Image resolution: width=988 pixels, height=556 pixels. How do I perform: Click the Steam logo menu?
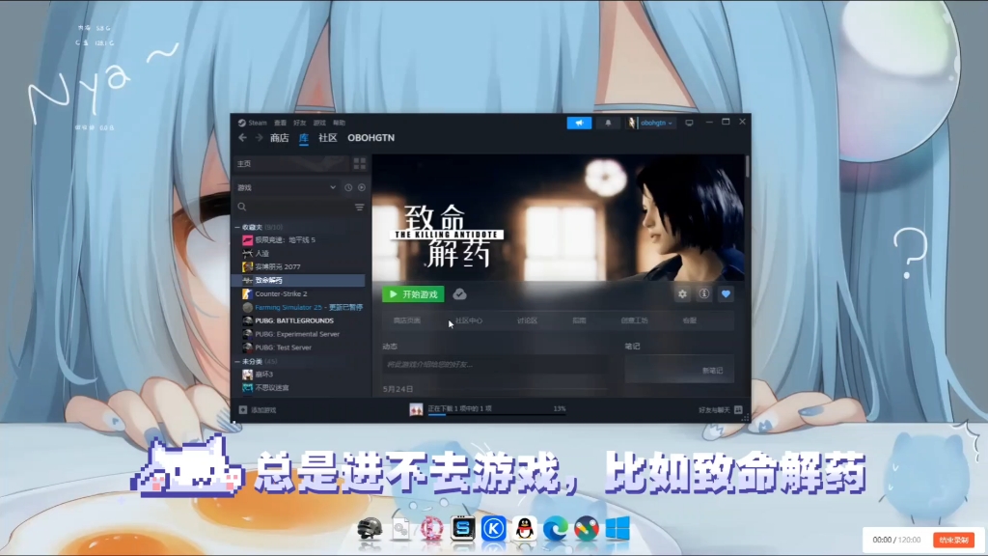click(253, 123)
